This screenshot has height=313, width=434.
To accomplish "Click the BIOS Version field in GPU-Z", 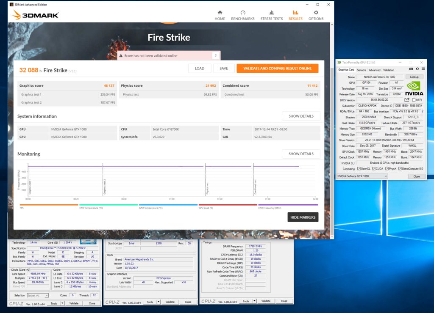I will pyautogui.click(x=379, y=100).
